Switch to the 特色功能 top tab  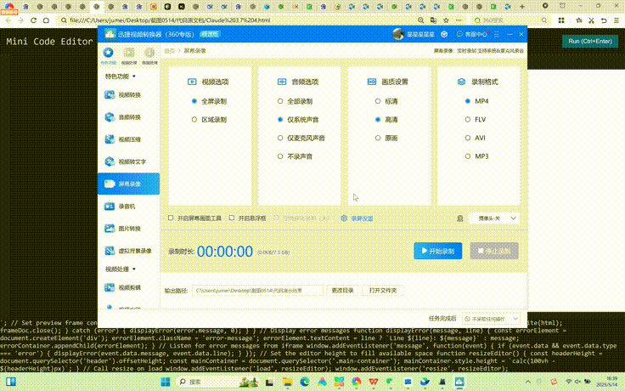pyautogui.click(x=109, y=55)
